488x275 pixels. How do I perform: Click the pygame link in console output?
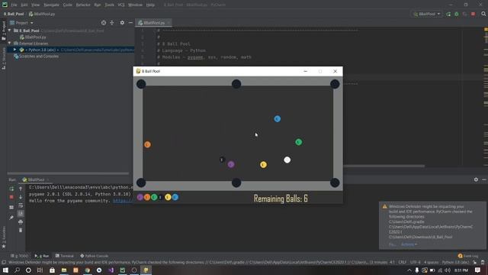[123, 201]
